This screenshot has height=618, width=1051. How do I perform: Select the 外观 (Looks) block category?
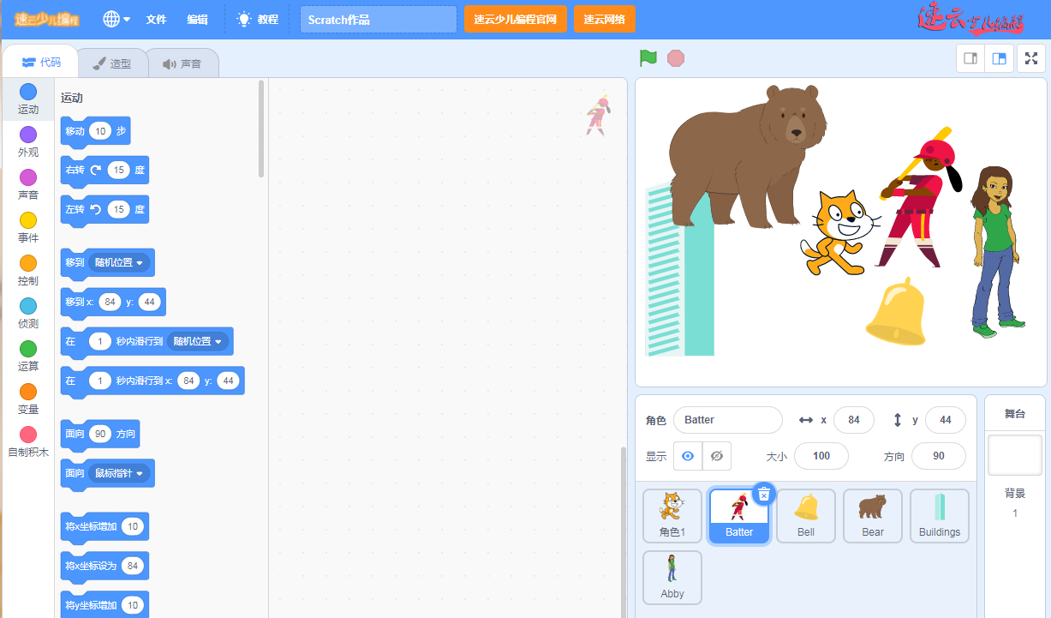coord(28,141)
